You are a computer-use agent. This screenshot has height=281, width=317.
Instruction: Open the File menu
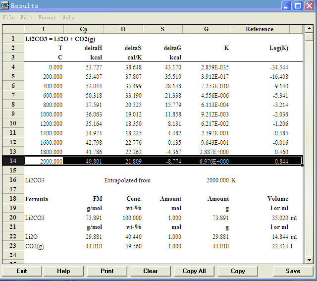coord(9,18)
